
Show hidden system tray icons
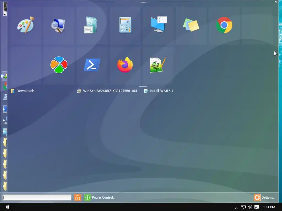point(236,208)
